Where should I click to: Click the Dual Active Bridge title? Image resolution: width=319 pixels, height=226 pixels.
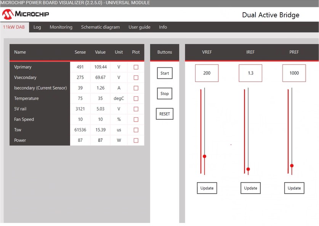(x=271, y=15)
